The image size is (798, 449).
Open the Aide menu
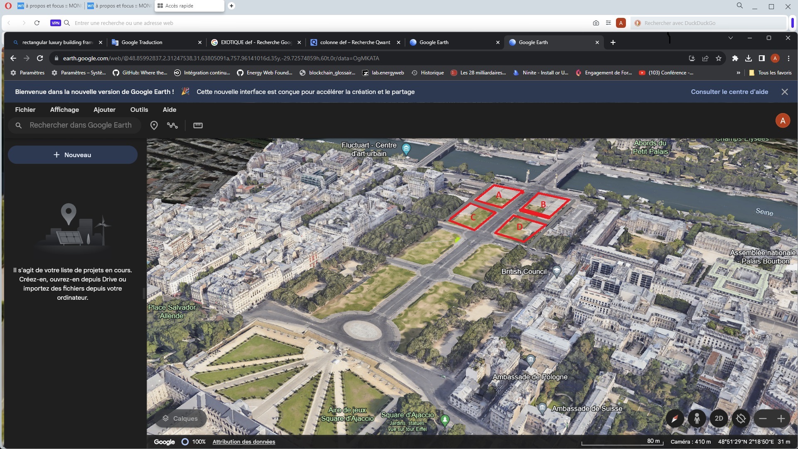(170, 110)
